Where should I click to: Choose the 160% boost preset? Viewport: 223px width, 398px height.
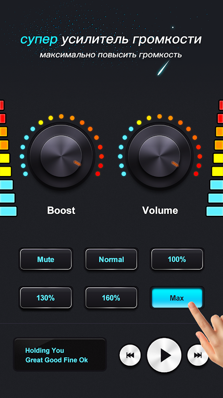111,298
